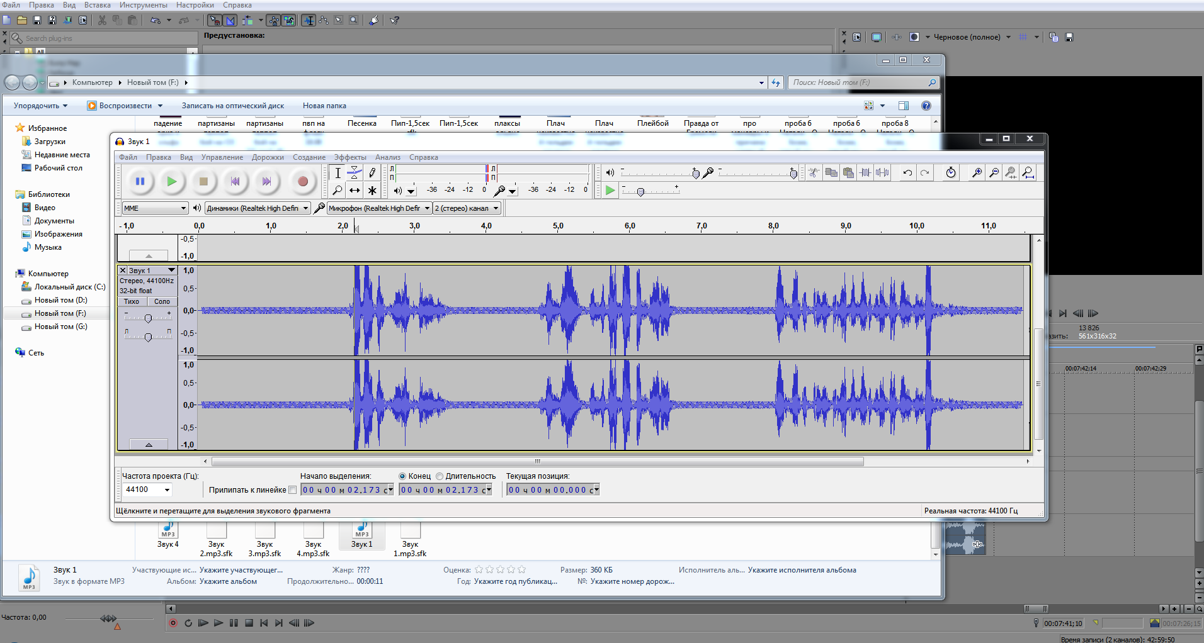Click Play-at-speed green arrow
The image size is (1204, 643).
pos(610,191)
